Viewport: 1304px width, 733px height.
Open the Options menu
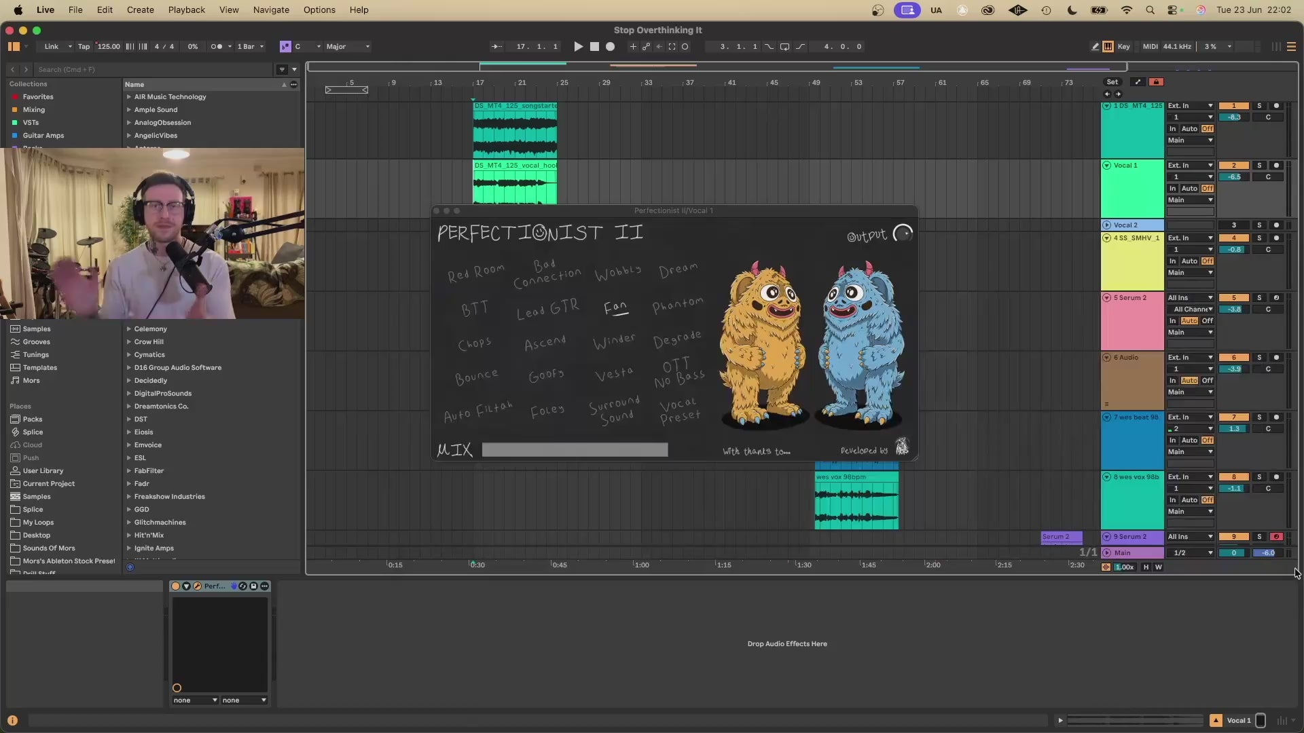(x=319, y=10)
